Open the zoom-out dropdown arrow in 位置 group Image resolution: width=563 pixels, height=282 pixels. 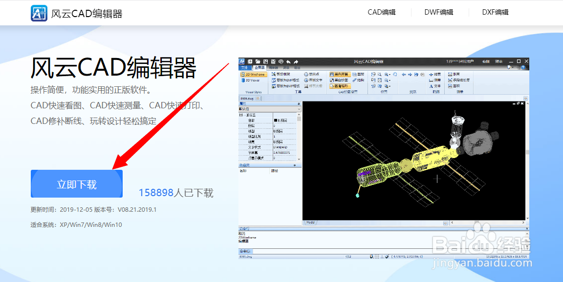[390, 81]
